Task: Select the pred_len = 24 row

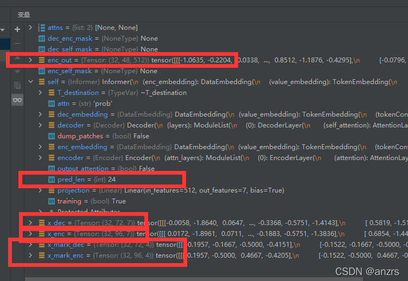Action: (x=216, y=180)
